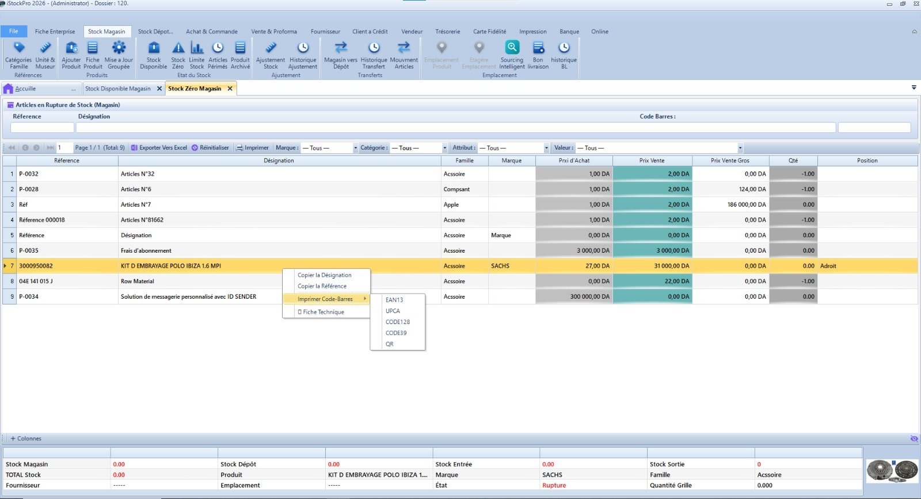The width and height of the screenshot is (921, 499).
Task: Open Limite Stock chart icon
Action: pyautogui.click(x=197, y=55)
